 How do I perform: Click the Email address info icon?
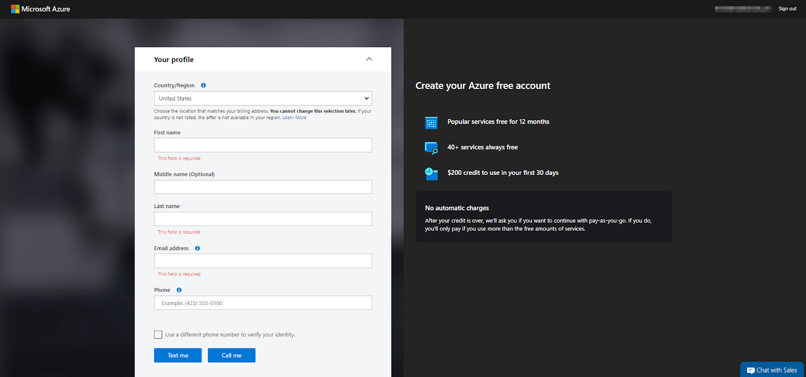click(197, 248)
